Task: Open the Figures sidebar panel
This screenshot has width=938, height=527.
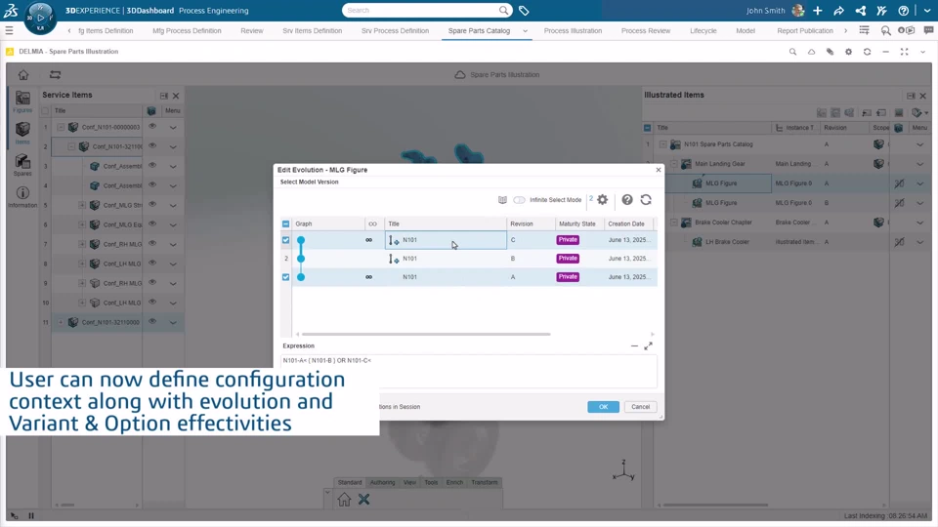Action: click(22, 101)
